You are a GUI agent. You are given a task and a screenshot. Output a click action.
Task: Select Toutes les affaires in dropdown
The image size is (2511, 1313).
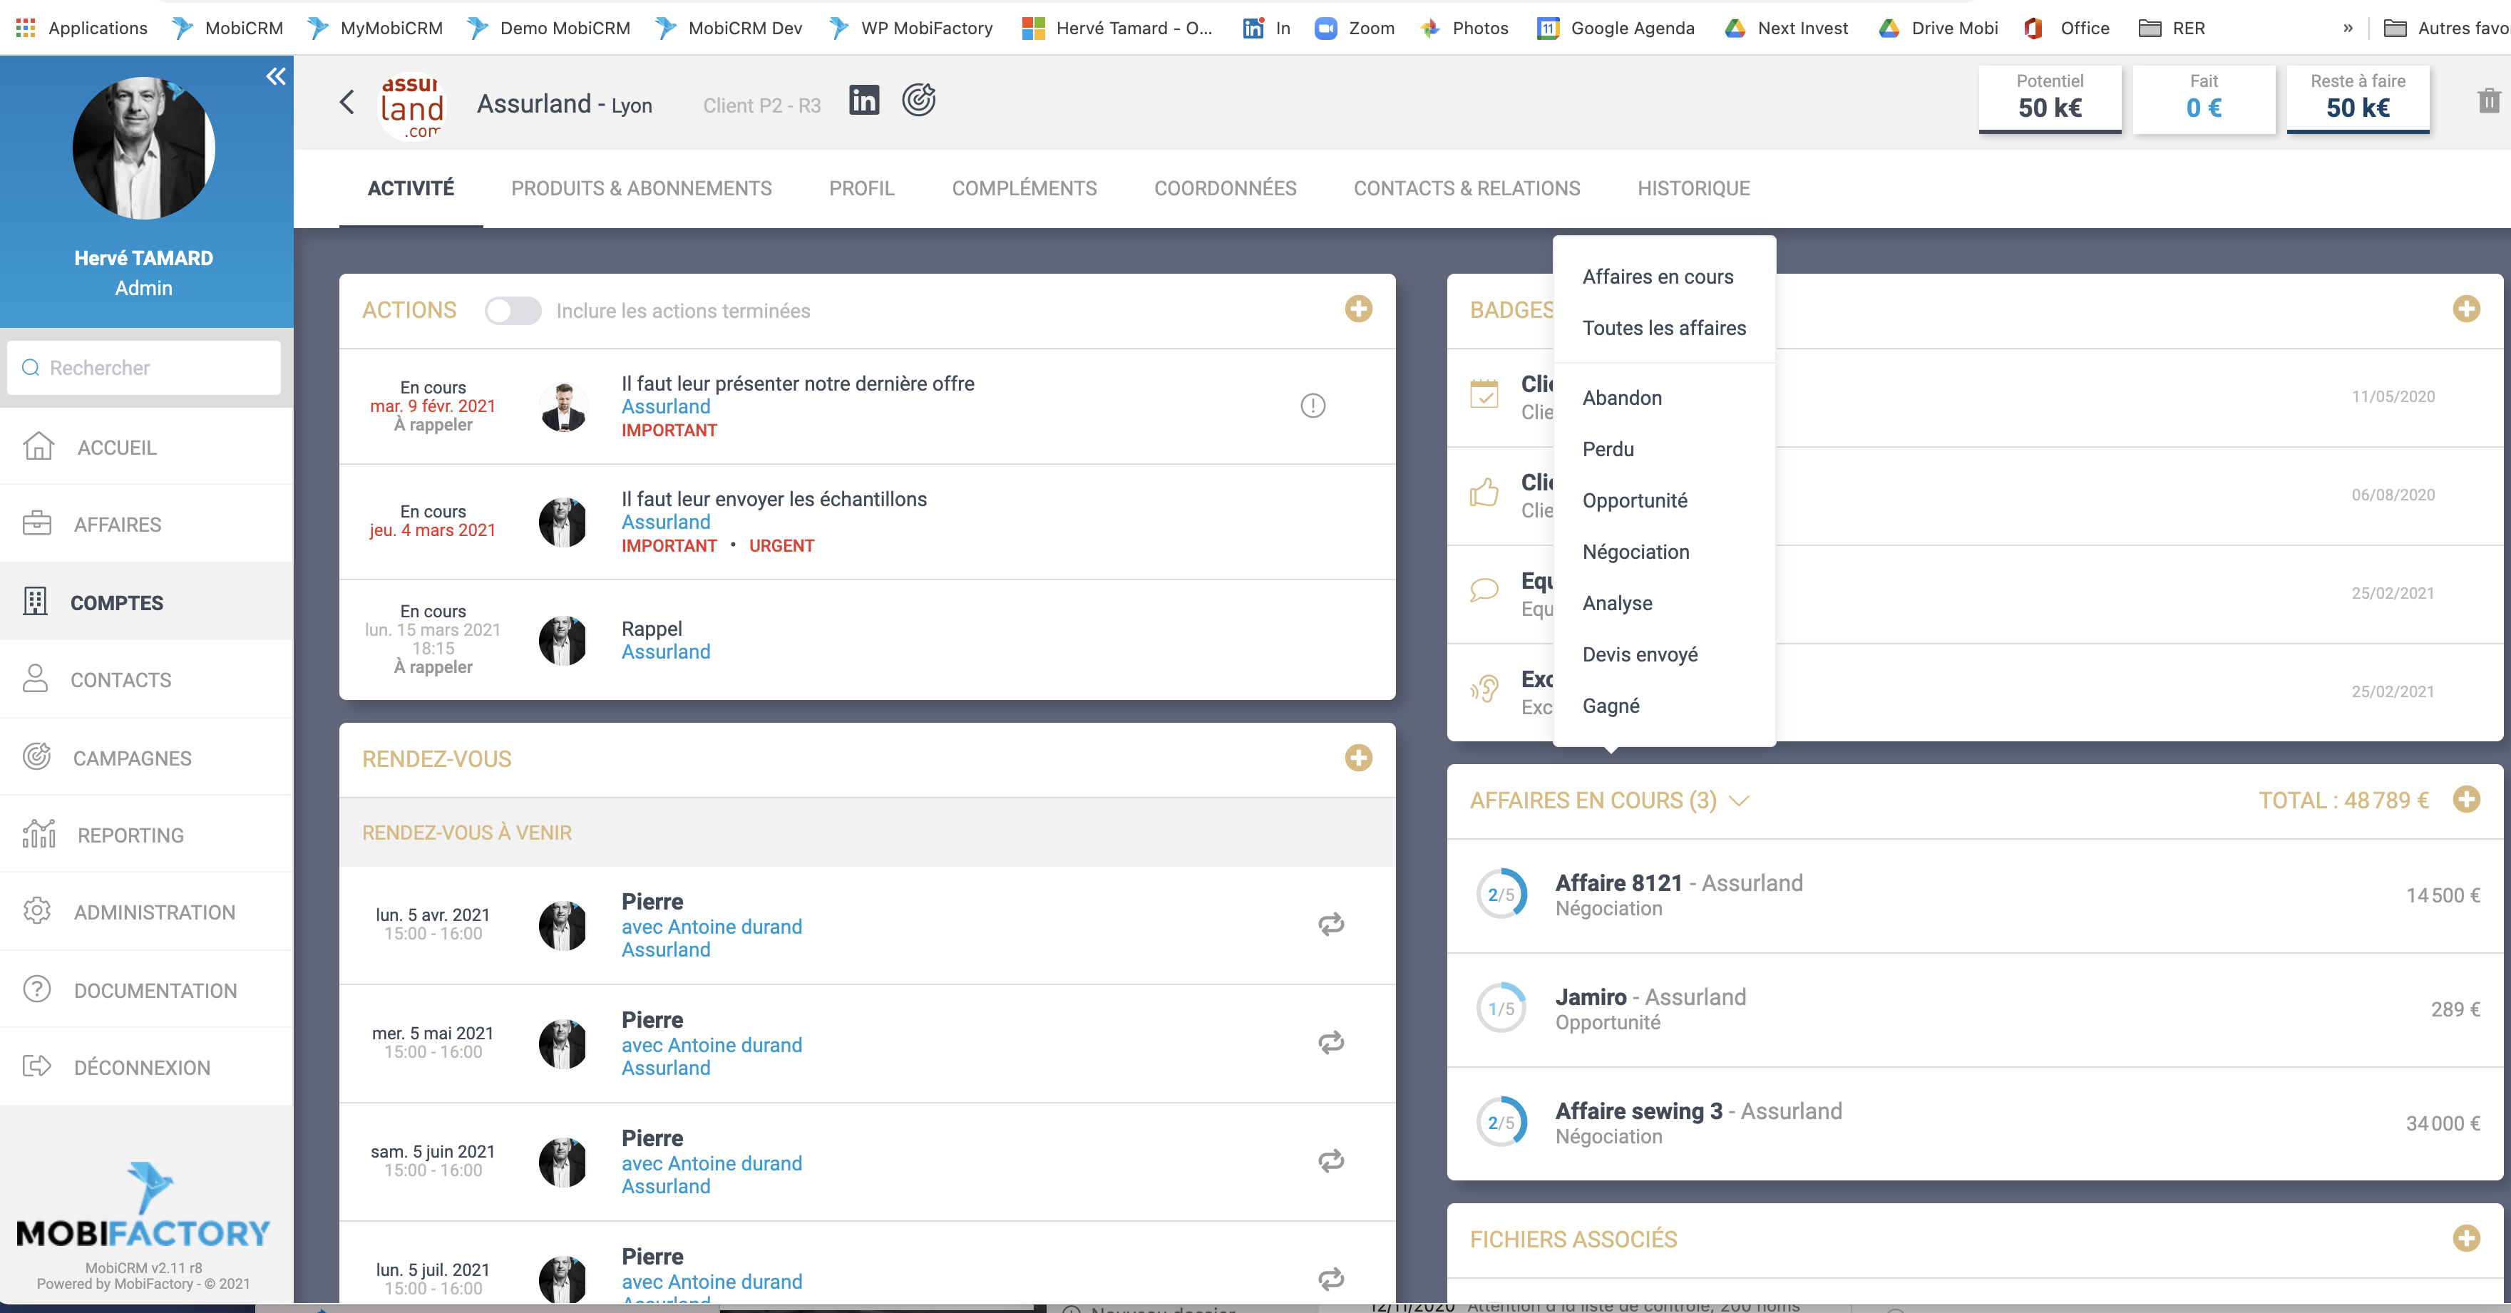point(1663,327)
